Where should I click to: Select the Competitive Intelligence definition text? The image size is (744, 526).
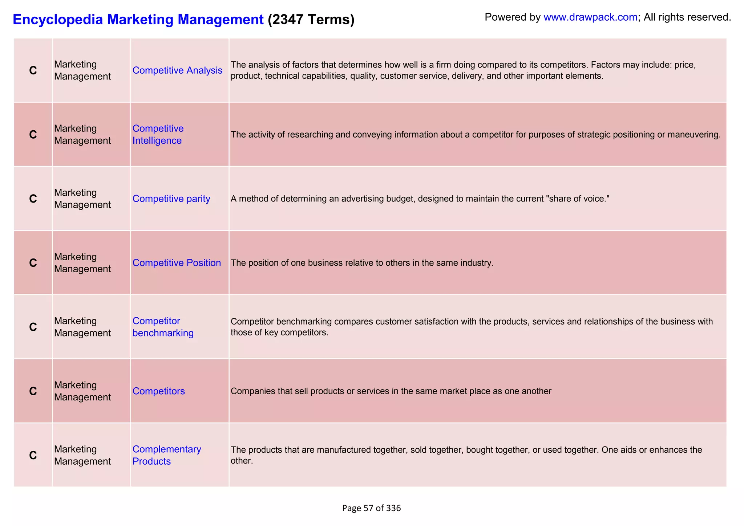click(476, 135)
